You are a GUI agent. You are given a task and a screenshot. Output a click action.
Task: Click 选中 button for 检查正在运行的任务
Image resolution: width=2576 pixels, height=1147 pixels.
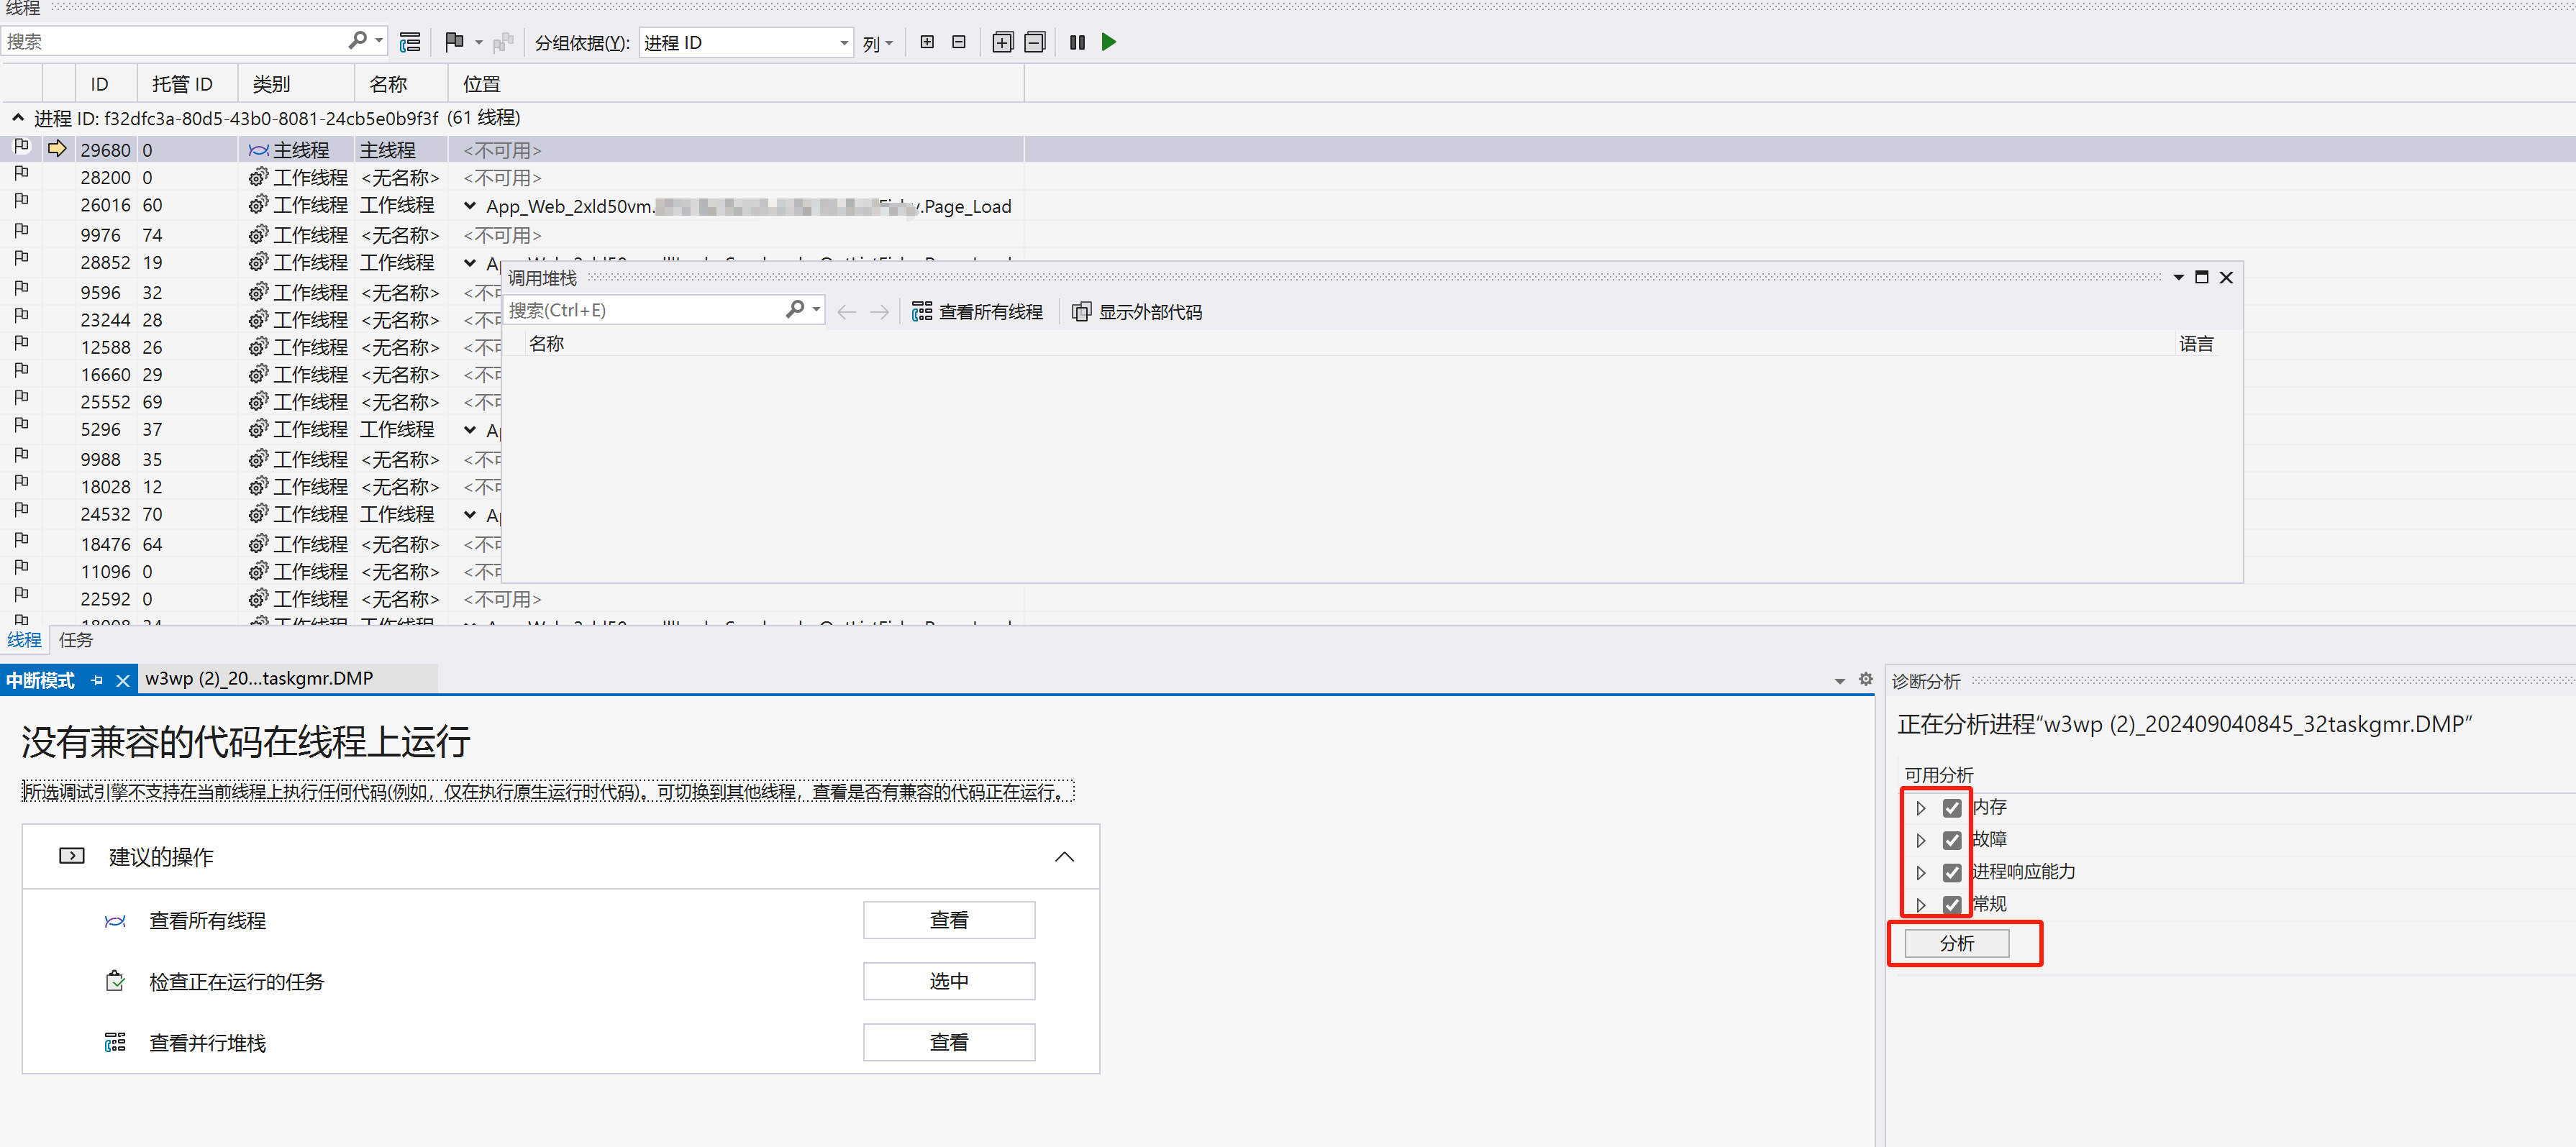click(948, 981)
